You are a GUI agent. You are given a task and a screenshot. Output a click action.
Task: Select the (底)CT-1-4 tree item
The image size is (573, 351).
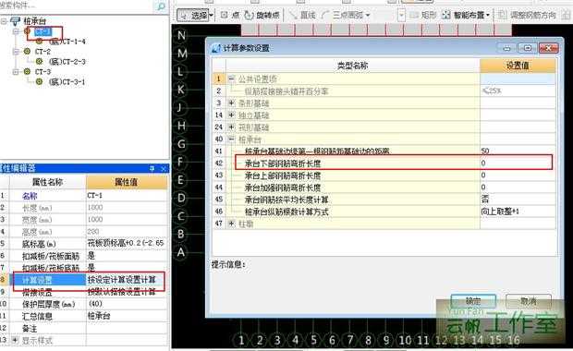point(67,42)
